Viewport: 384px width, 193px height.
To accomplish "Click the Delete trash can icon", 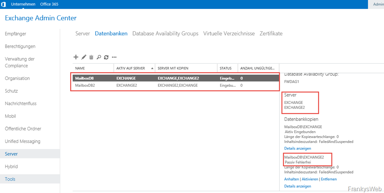I will click(x=91, y=57).
